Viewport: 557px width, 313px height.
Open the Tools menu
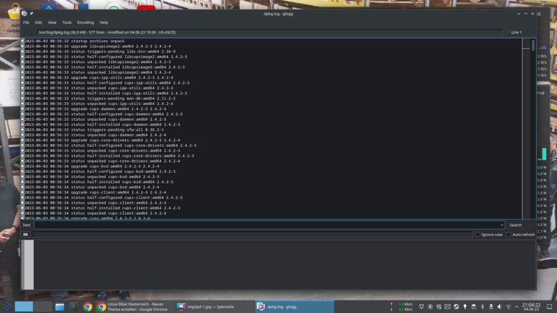(x=67, y=23)
